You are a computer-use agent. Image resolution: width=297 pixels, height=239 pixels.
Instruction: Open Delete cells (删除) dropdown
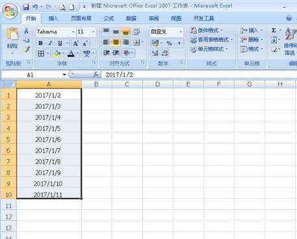(x=252, y=40)
